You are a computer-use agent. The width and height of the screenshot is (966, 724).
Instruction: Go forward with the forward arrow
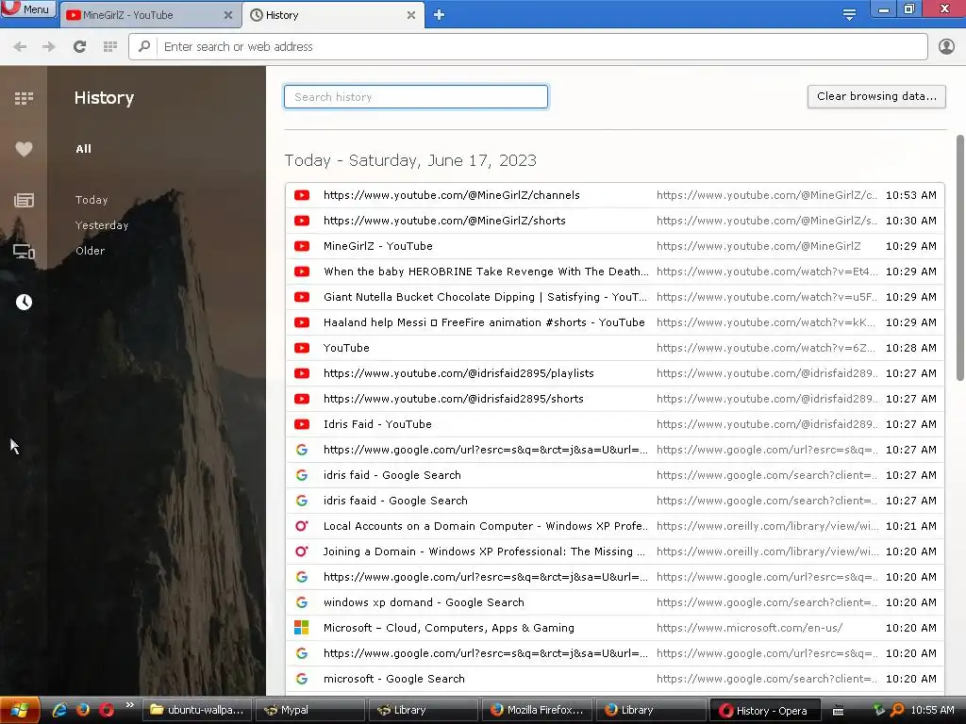pos(49,47)
